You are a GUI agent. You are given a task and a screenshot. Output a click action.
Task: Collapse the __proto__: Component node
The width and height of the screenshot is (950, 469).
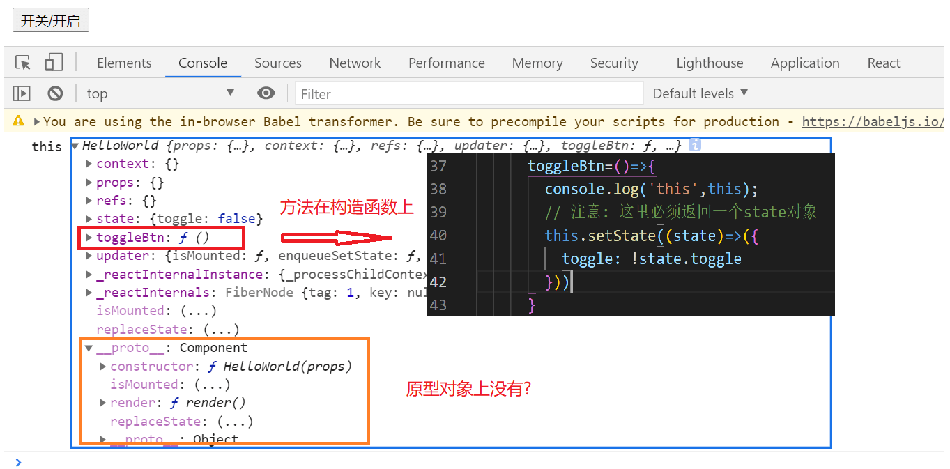(x=89, y=348)
